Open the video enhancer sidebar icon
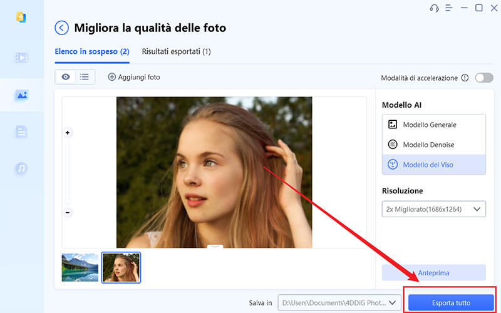This screenshot has width=501, height=313. pos(22,58)
